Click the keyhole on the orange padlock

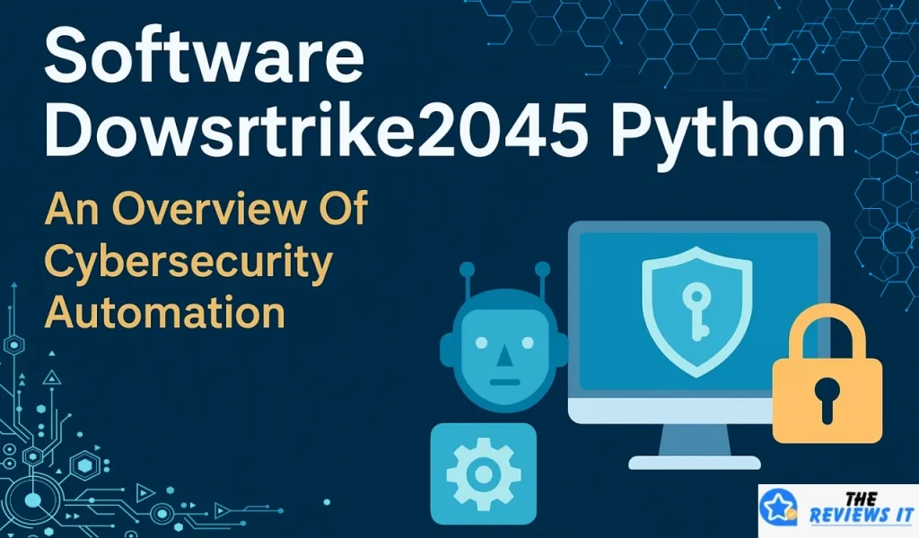[x=827, y=395]
